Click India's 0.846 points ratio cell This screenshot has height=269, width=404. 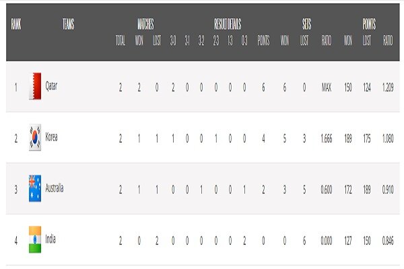[x=388, y=241]
